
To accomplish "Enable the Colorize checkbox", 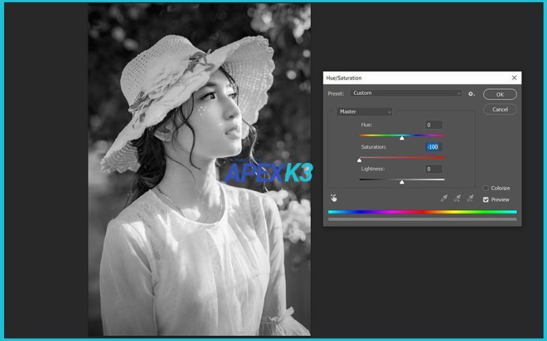I will click(485, 188).
